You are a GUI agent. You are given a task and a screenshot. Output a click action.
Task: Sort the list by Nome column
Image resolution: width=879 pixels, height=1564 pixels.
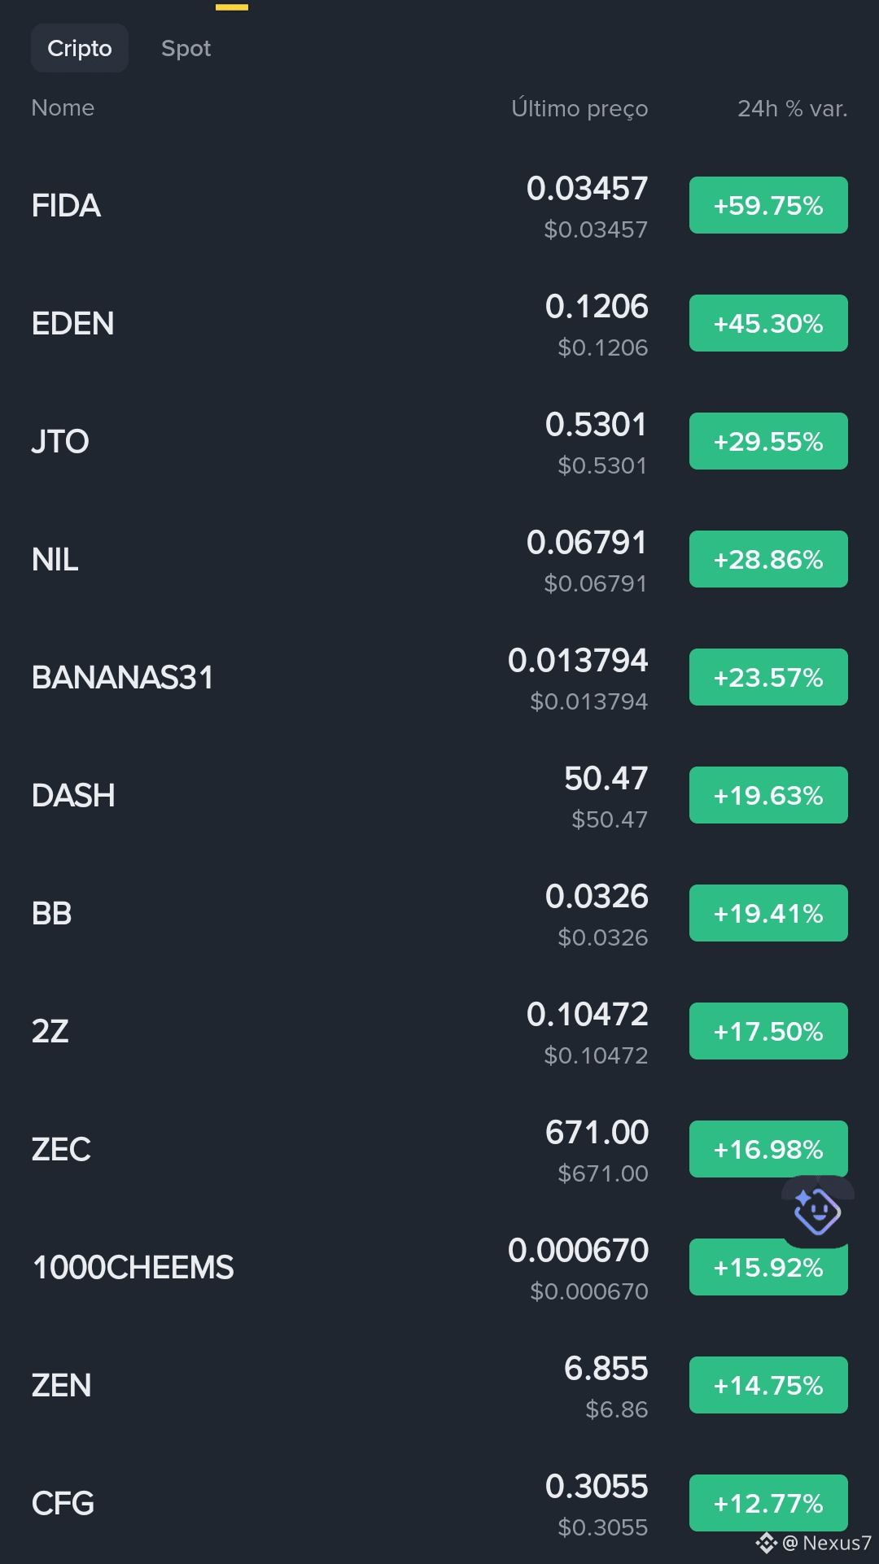(63, 107)
